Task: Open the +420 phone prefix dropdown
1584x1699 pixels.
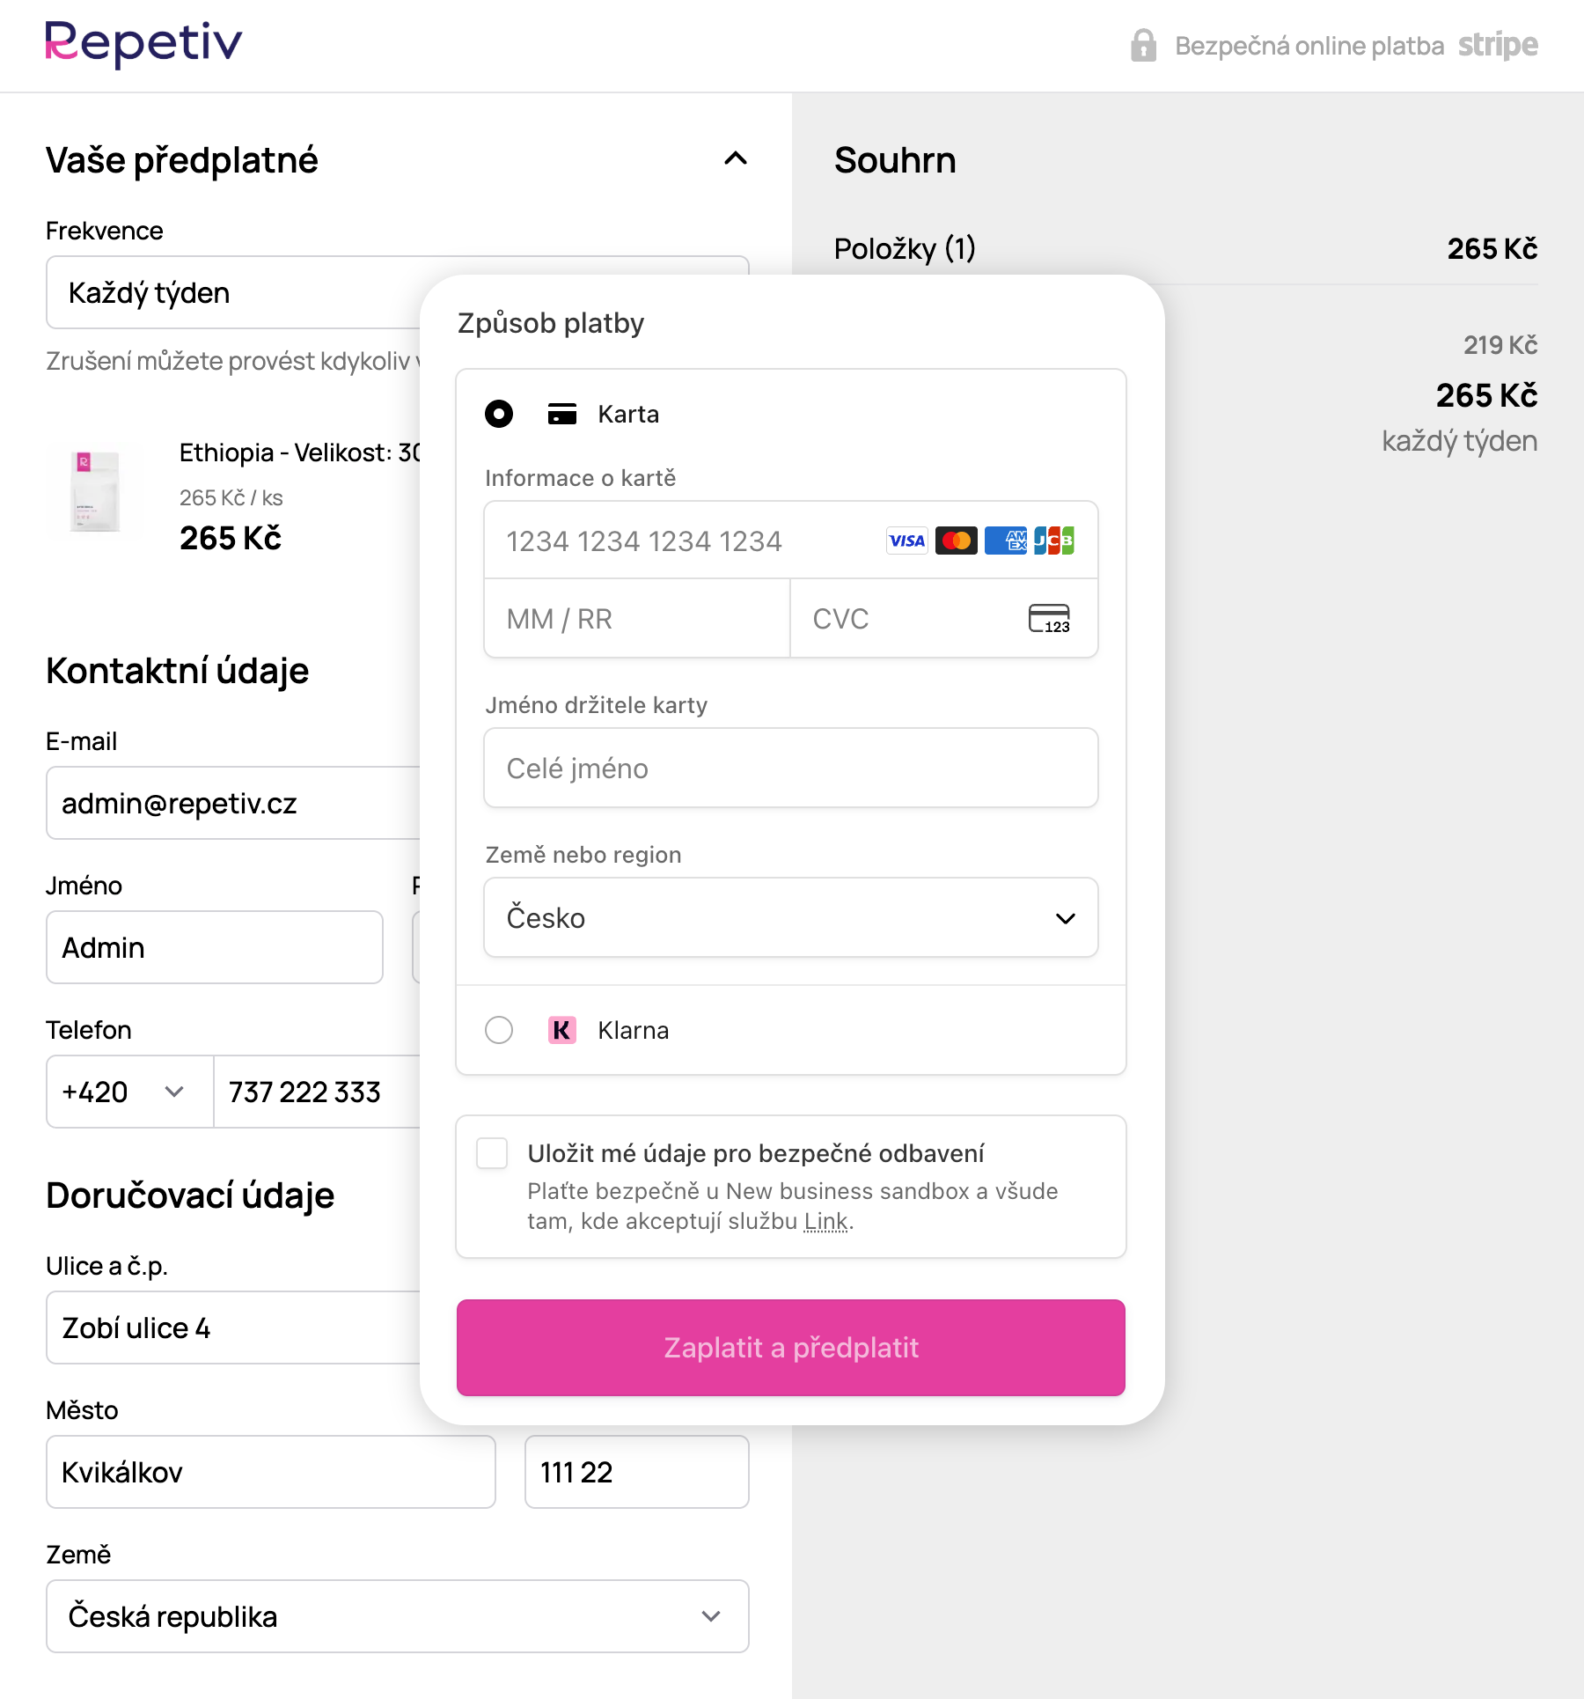Action: point(129,1092)
